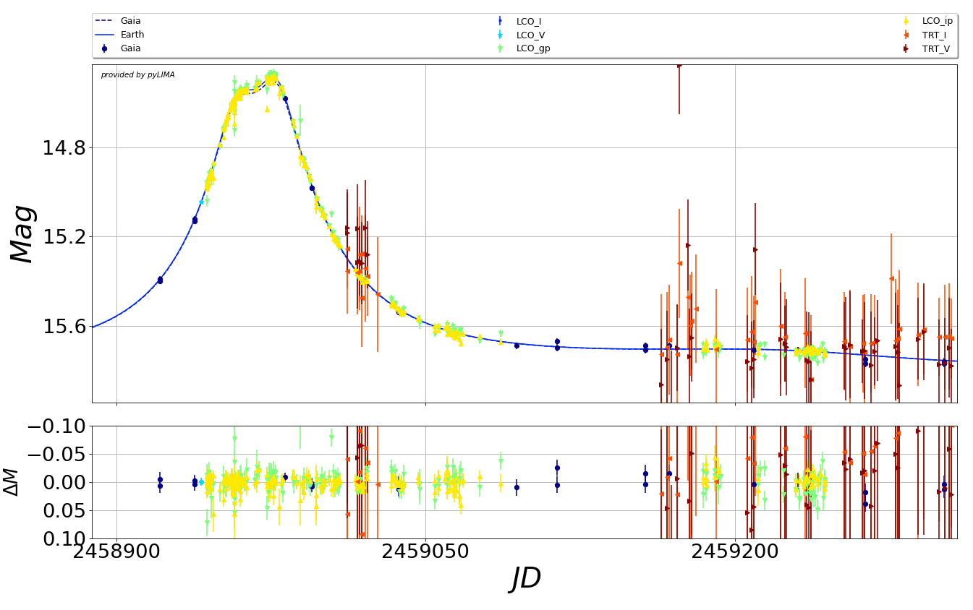The image size is (973, 610).
Task: Click the JD x-axis label
Action: click(525, 579)
